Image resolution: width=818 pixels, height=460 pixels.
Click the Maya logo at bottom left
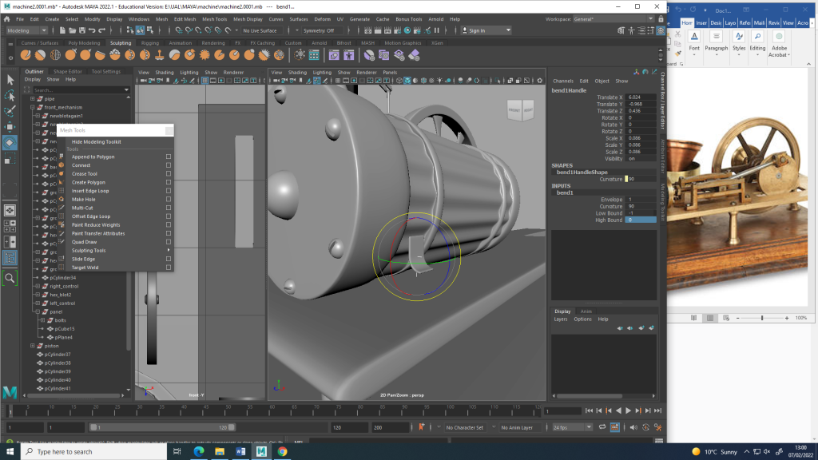[10, 391]
